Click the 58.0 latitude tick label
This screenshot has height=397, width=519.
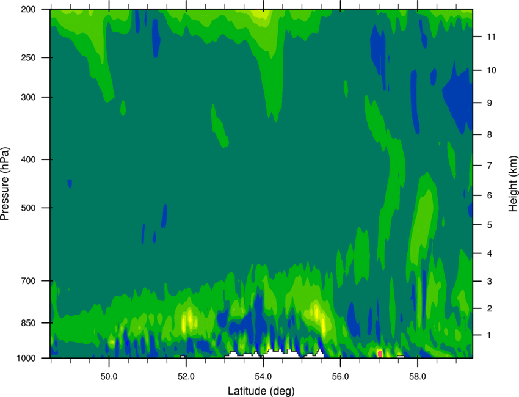coord(418,377)
